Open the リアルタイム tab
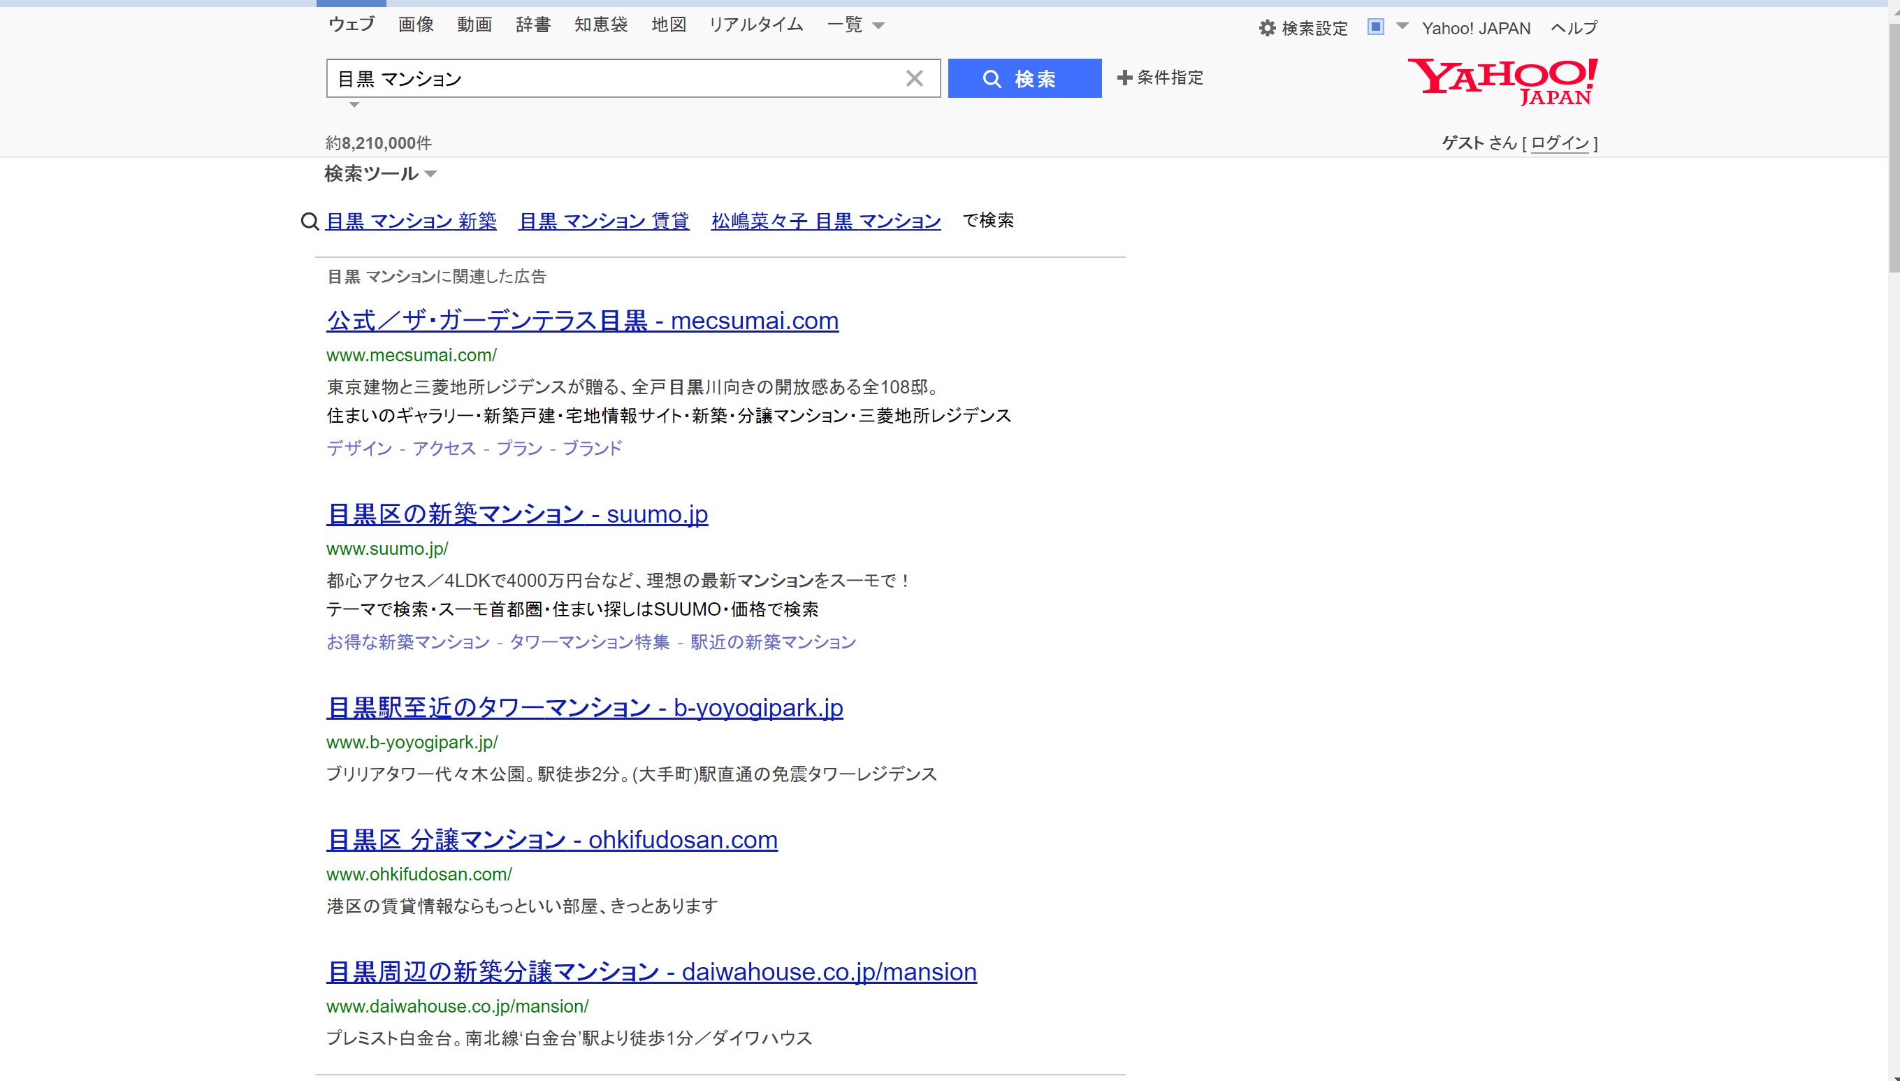This screenshot has width=1900, height=1081. [756, 24]
